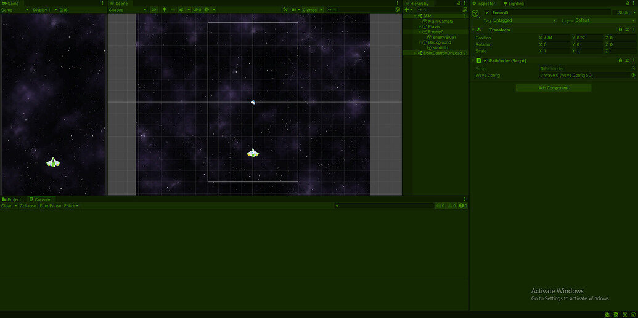
Task: Open Hierarchy panel three-dot options menu
Action: (x=465, y=3)
